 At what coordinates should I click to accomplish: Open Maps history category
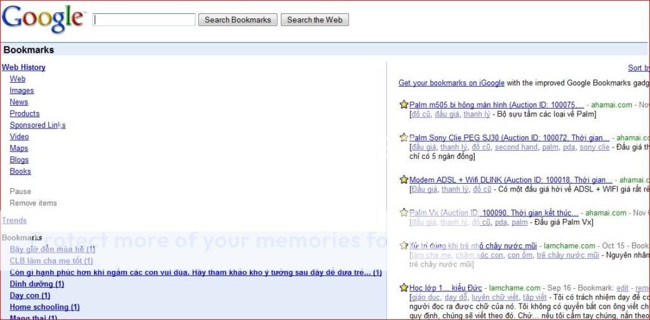coord(19,148)
